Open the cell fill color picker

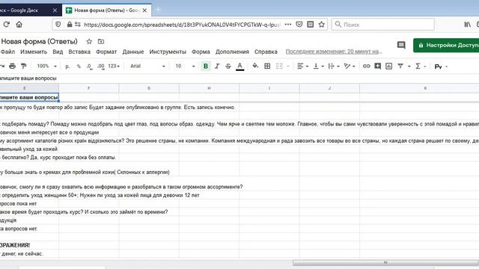pyautogui.click(x=255, y=67)
